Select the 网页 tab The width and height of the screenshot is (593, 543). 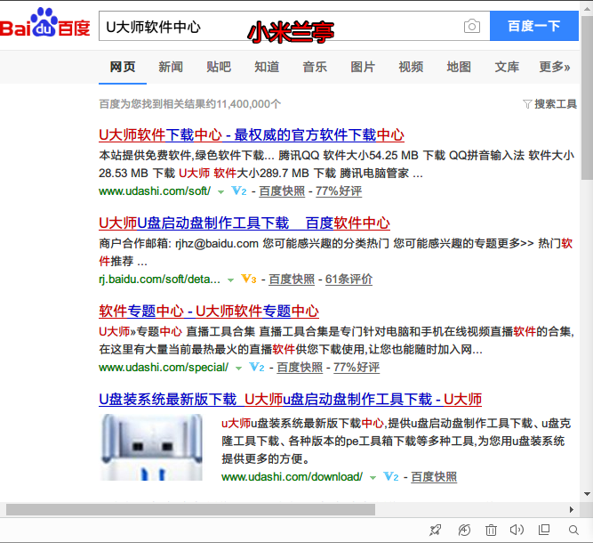tap(123, 67)
